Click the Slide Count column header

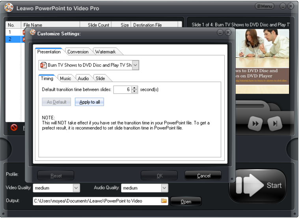(x=96, y=25)
